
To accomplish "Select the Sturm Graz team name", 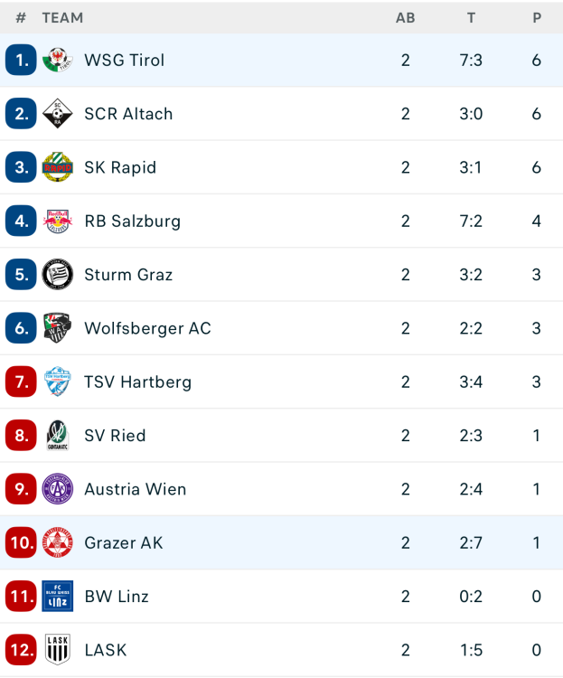I will pyautogui.click(x=128, y=275).
